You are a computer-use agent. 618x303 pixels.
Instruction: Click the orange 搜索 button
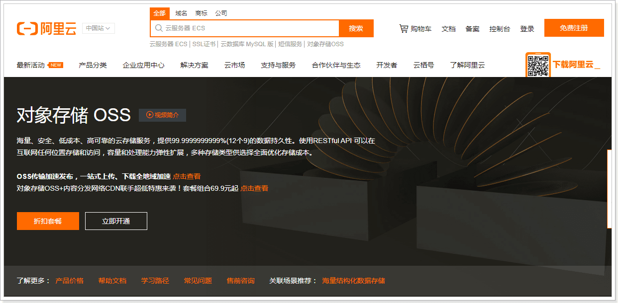click(356, 28)
